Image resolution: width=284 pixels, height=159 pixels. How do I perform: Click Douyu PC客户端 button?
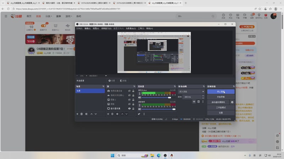pyautogui.click(x=247, y=27)
